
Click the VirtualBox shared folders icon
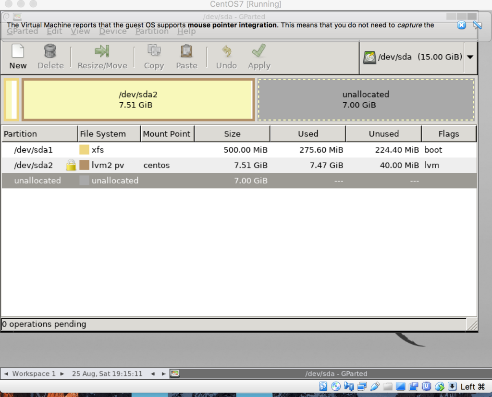[x=388, y=386]
